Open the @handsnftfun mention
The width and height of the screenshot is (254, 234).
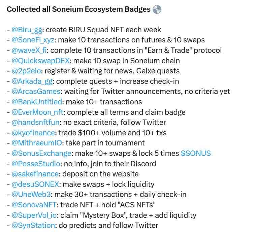click(x=35, y=123)
